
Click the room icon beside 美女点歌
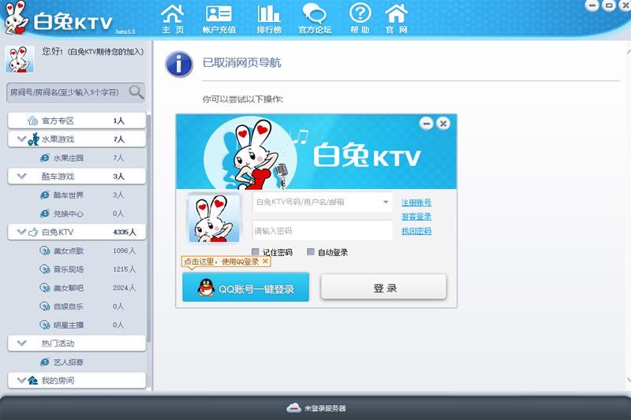(x=45, y=251)
